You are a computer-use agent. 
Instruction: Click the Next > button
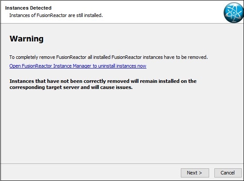tap(195, 173)
